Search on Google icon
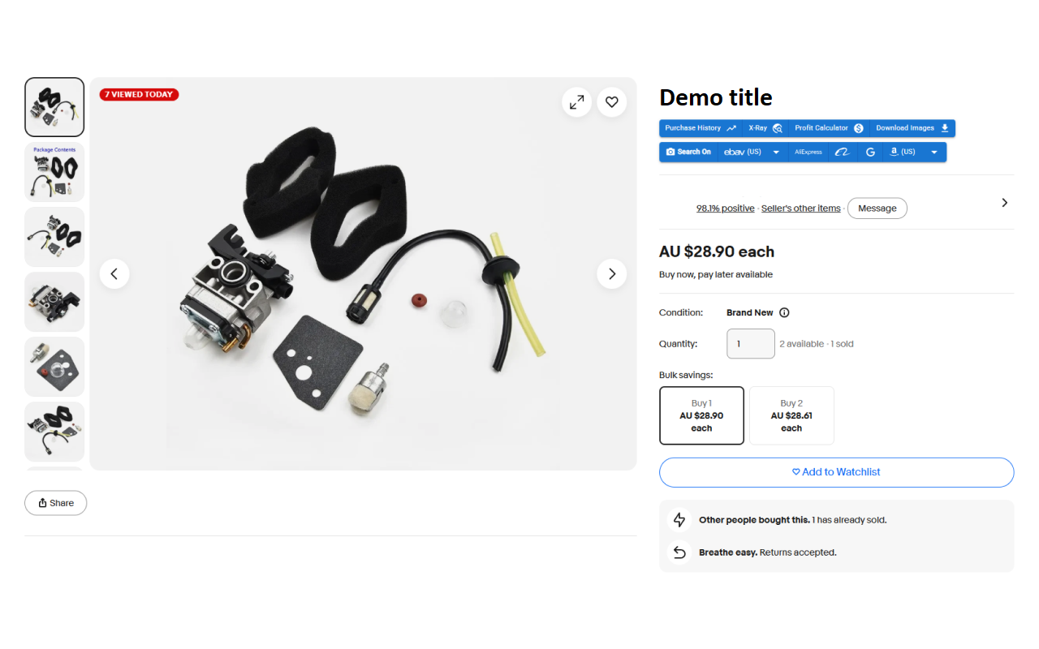The image size is (1039, 649). click(870, 152)
